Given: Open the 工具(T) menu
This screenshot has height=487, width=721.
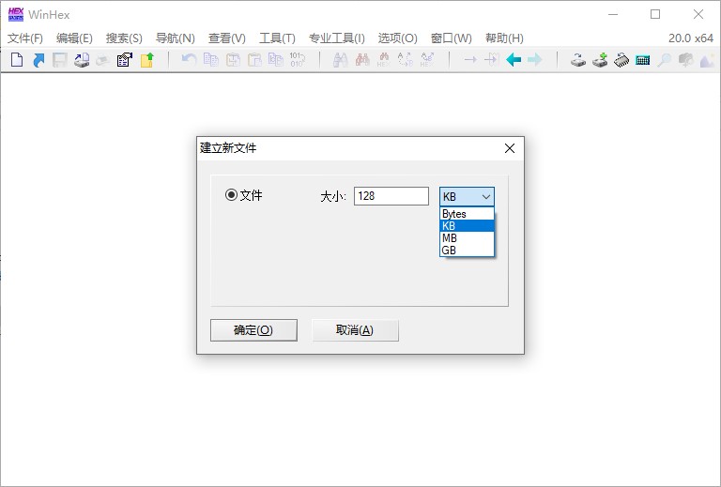Looking at the screenshot, I should coord(277,38).
